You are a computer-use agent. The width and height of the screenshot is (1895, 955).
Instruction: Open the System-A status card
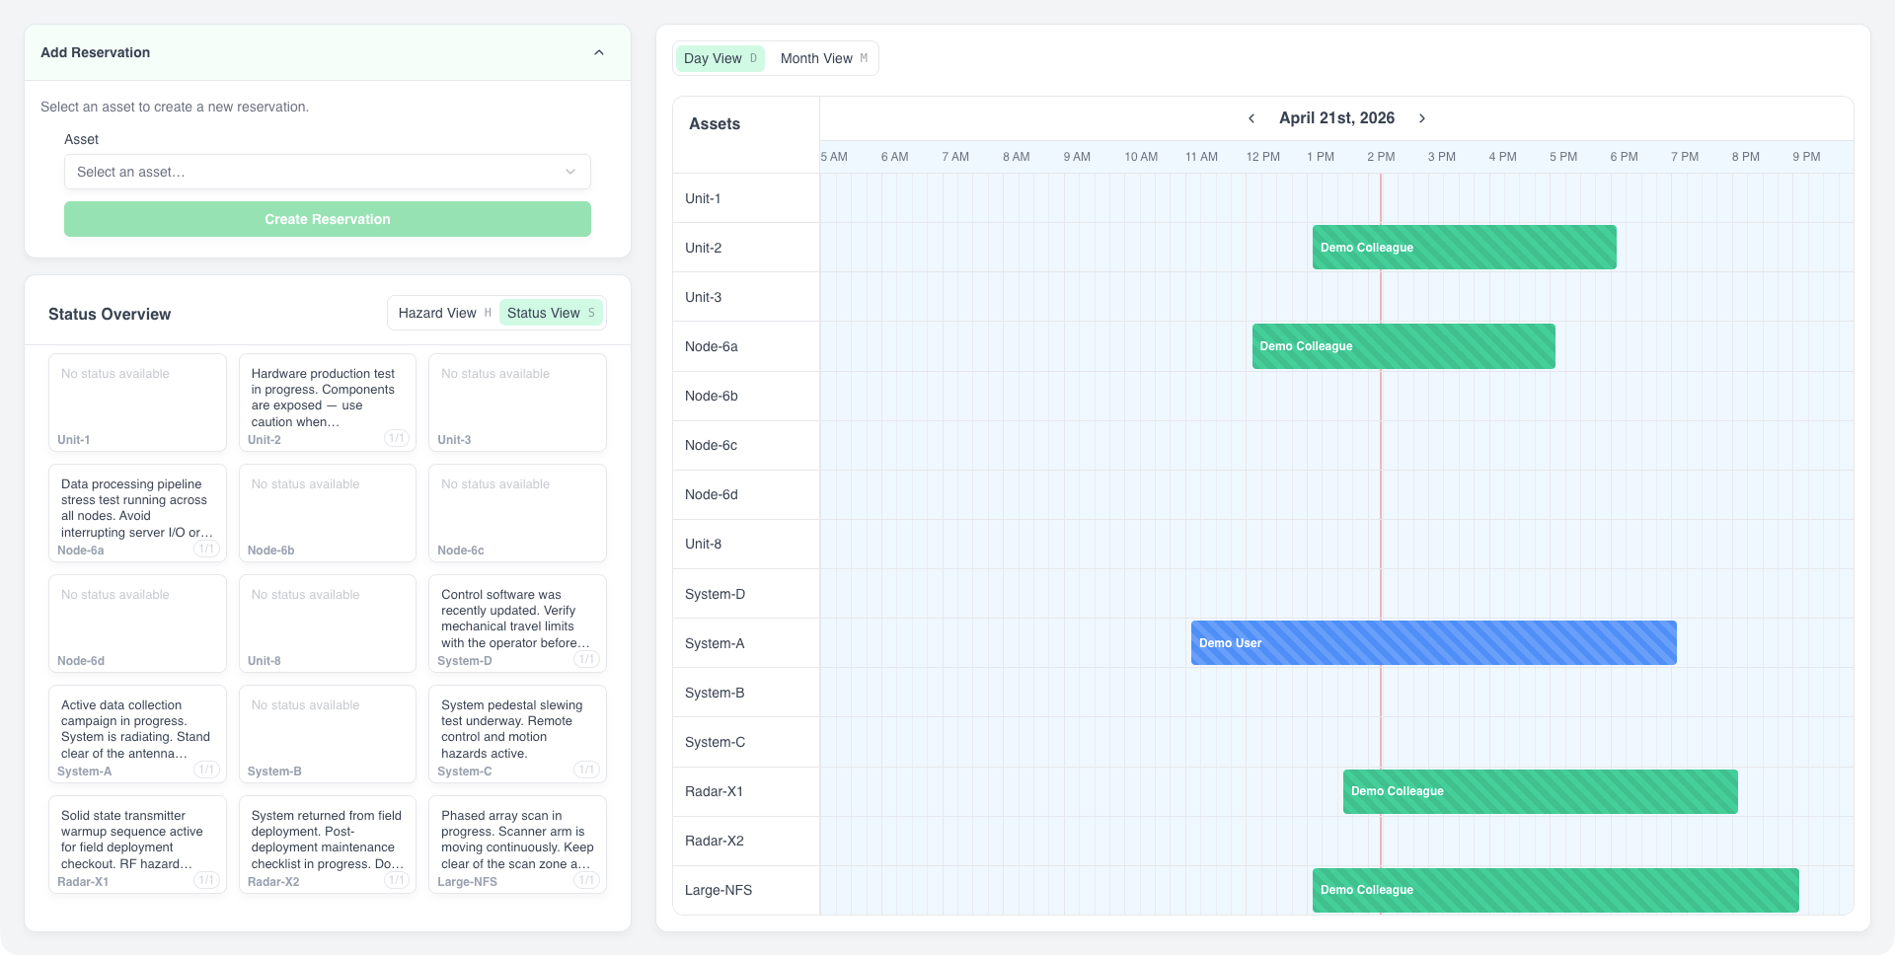[x=137, y=734]
